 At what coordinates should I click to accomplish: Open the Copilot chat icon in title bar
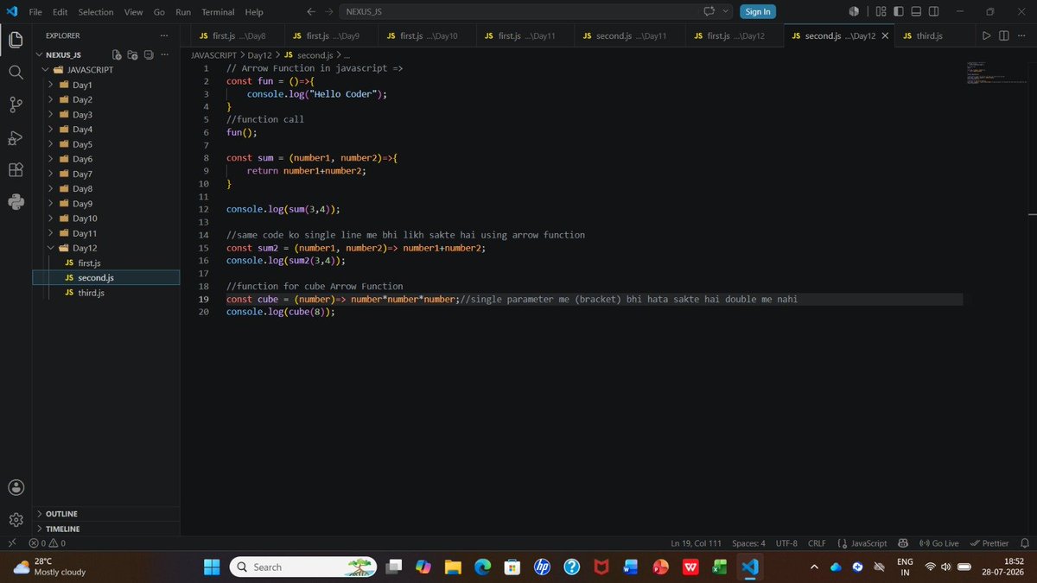coord(709,11)
